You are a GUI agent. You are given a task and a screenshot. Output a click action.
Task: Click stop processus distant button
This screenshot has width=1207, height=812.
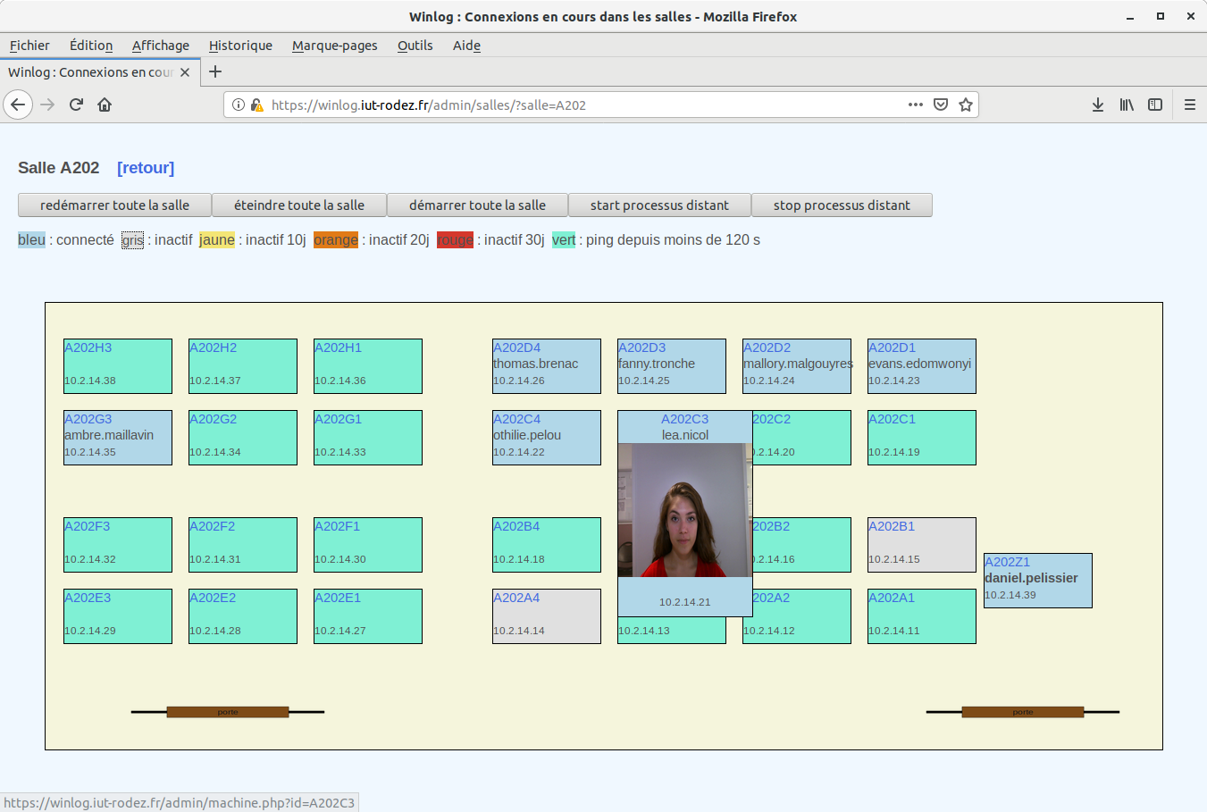(842, 205)
